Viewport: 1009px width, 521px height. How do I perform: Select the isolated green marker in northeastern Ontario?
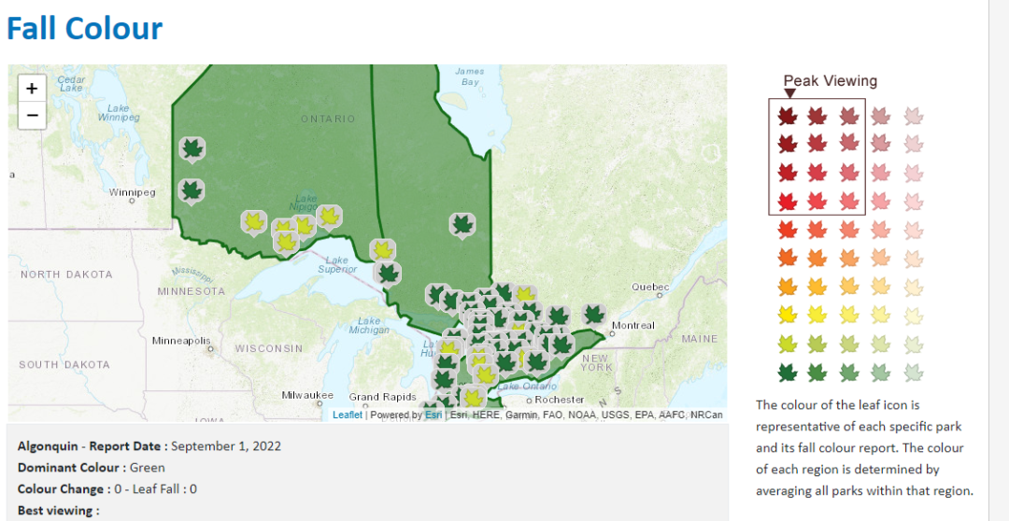click(x=462, y=224)
